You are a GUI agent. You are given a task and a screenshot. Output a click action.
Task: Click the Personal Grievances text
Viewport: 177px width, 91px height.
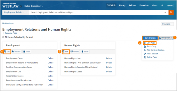coord(15,76)
